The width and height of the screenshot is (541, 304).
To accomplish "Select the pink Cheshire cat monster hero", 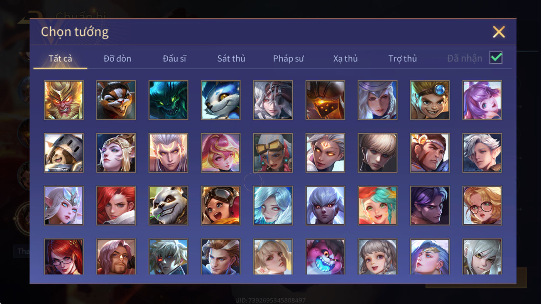I will point(325,257).
